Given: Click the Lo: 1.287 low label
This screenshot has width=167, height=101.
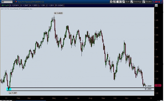Looking at the screenshot, I should (13, 93).
